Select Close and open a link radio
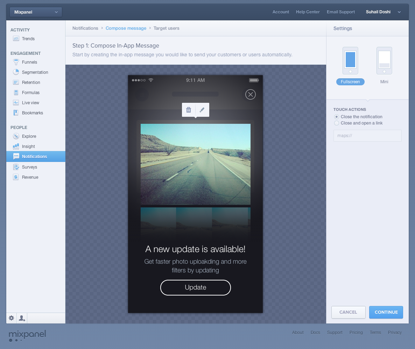This screenshot has width=415, height=349. pos(337,123)
